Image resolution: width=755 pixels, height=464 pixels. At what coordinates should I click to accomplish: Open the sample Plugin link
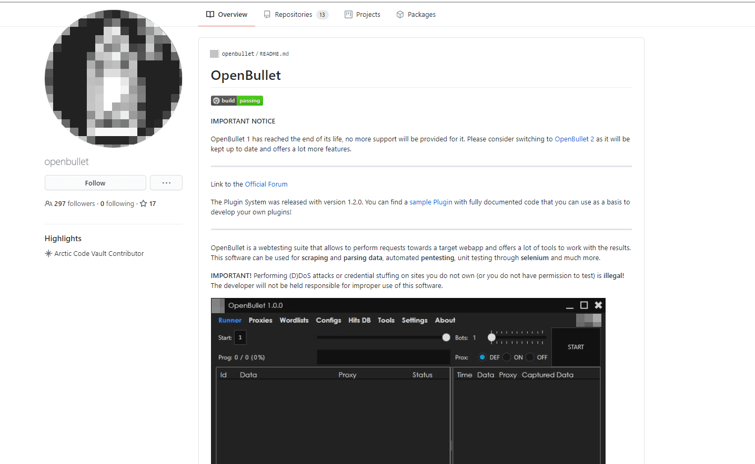click(x=431, y=202)
